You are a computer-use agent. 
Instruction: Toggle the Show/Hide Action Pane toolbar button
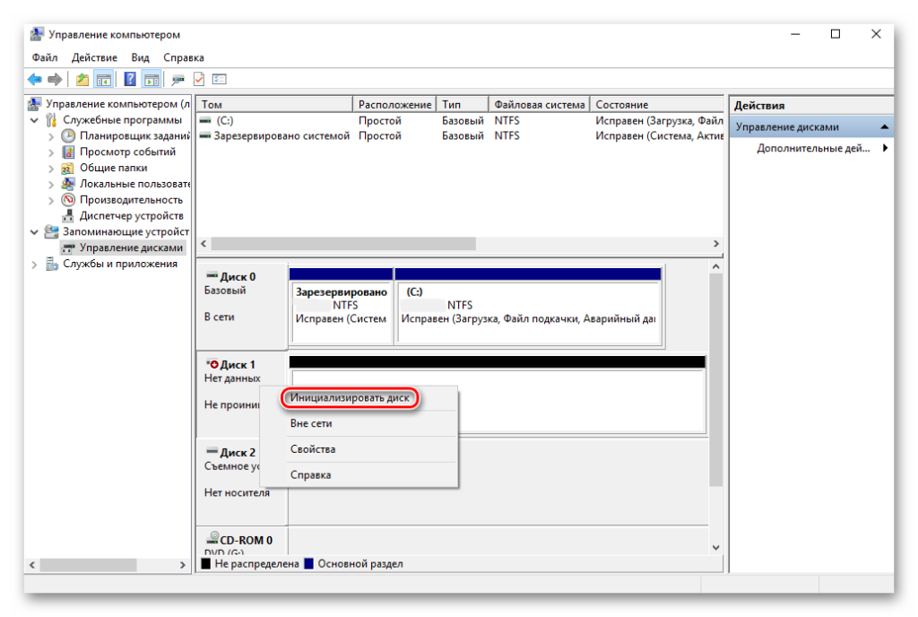coord(152,79)
